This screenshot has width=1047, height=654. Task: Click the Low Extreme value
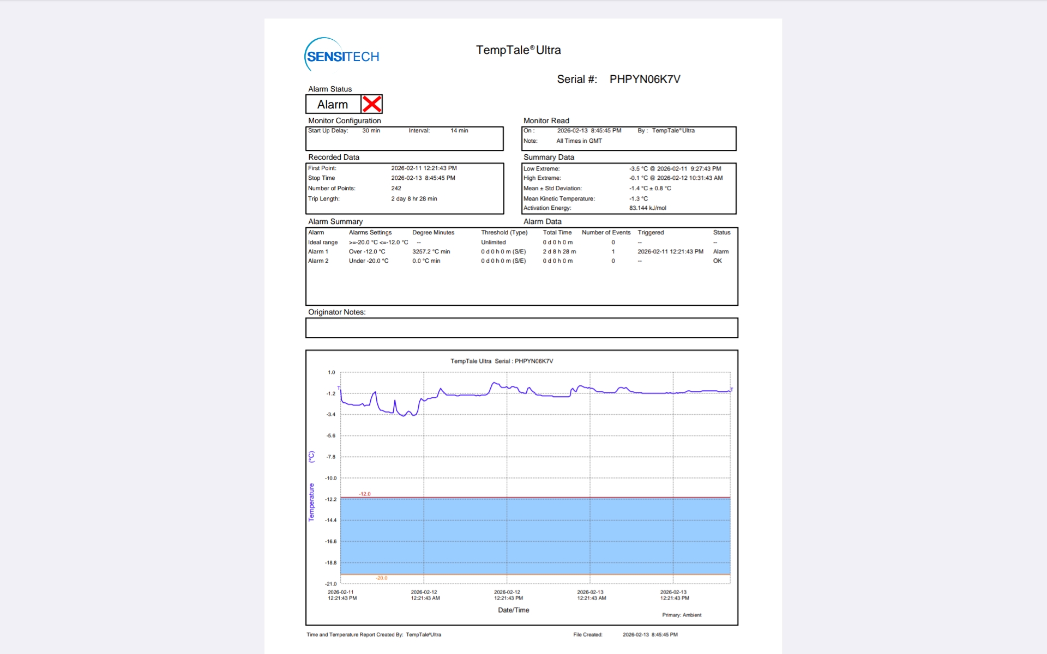point(675,169)
